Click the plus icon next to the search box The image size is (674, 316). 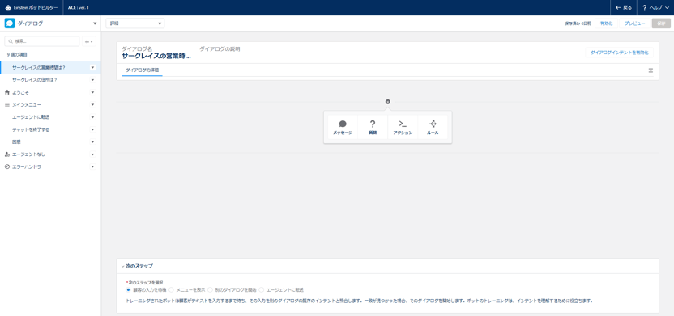89,41
